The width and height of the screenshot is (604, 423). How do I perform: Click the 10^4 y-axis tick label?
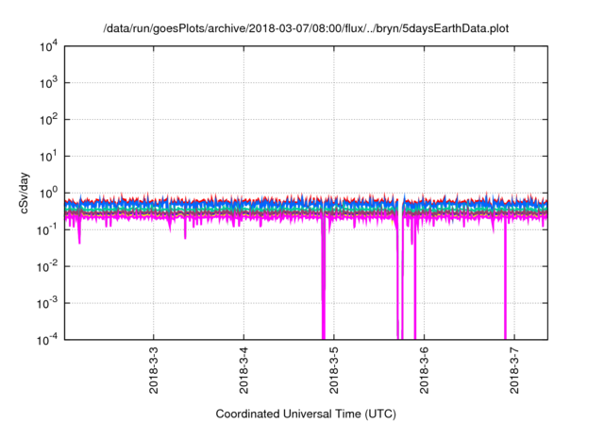click(x=48, y=46)
